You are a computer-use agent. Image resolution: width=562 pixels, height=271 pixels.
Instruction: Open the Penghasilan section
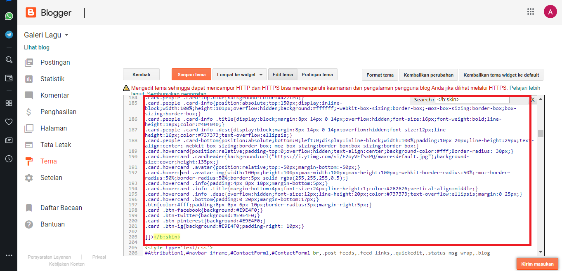[58, 112]
